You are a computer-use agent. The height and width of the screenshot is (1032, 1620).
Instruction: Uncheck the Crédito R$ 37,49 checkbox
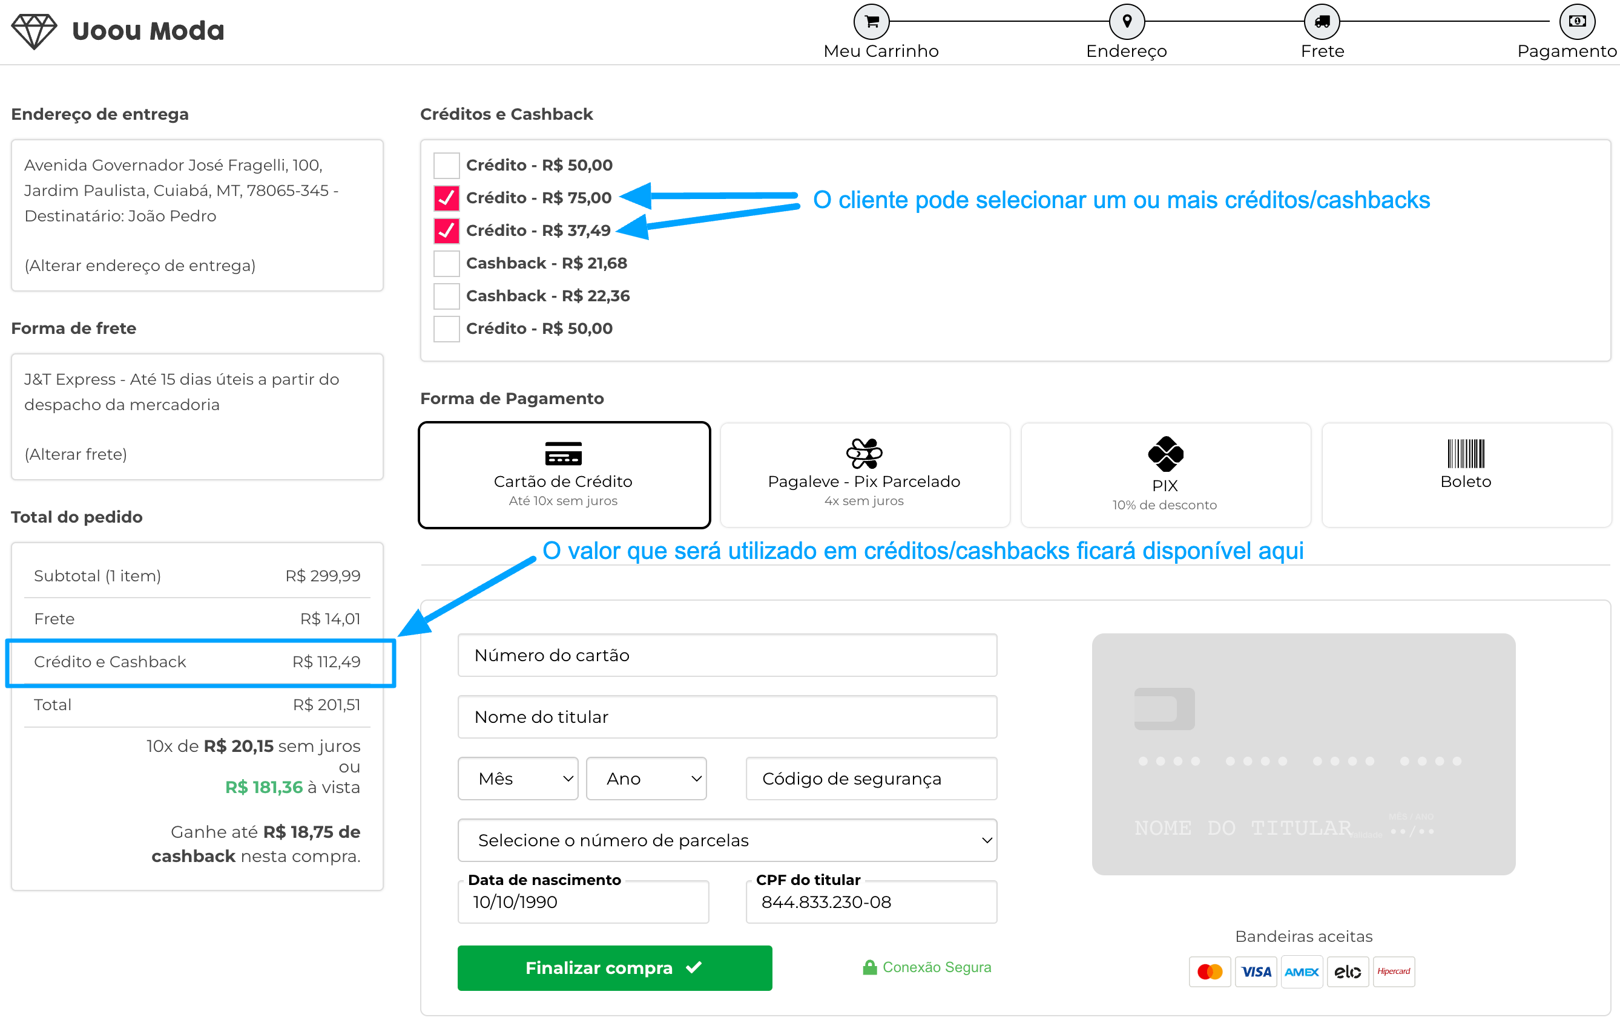click(x=446, y=230)
